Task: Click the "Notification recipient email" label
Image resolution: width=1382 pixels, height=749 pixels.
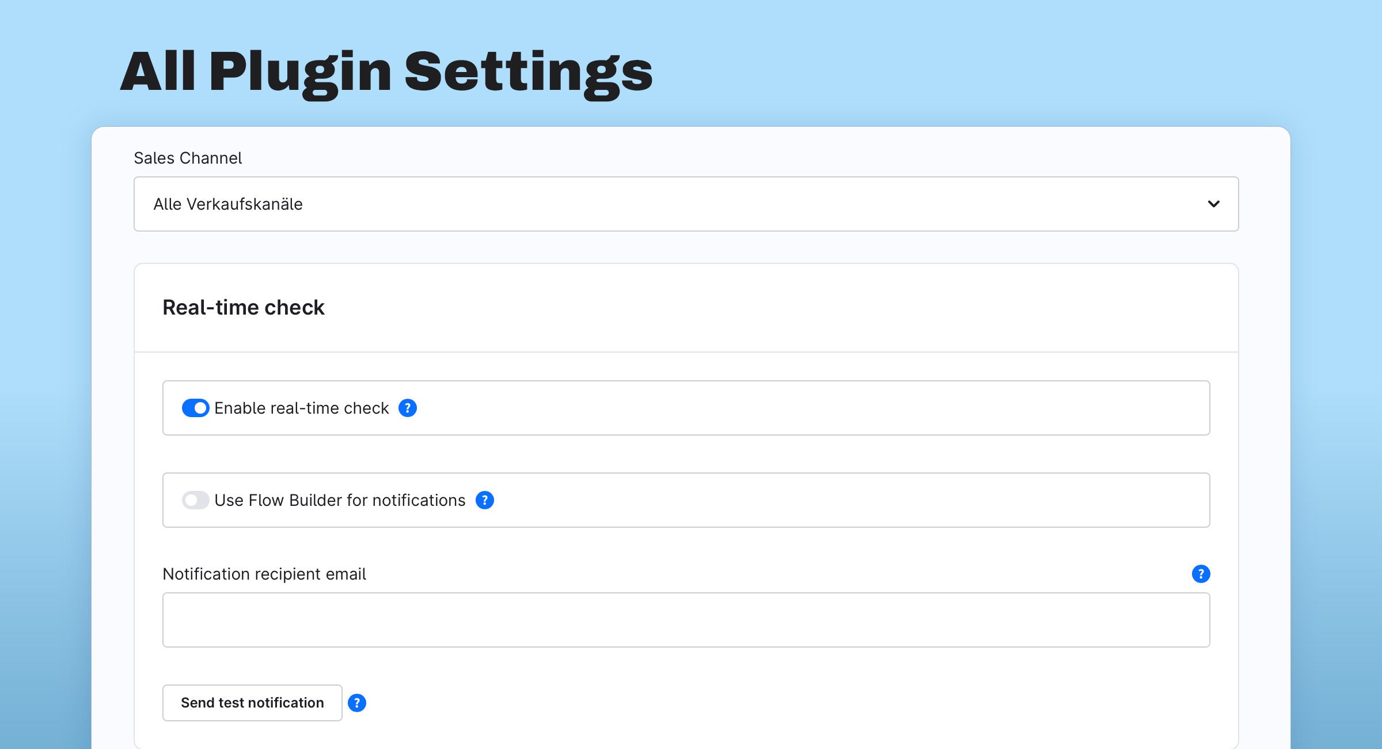Action: (x=264, y=574)
